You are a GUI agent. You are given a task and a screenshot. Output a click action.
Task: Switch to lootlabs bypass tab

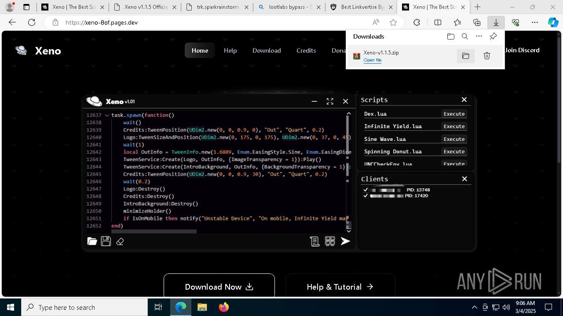click(x=289, y=7)
